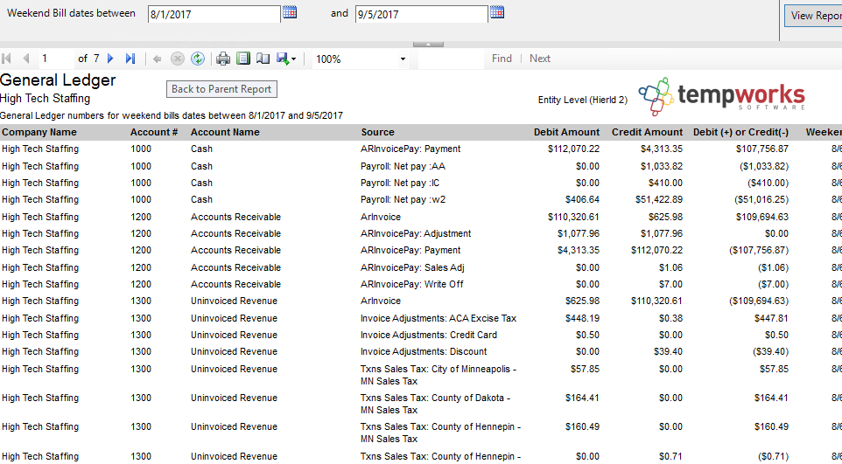
Task: Click Back to Parent Report button
Action: click(x=221, y=89)
